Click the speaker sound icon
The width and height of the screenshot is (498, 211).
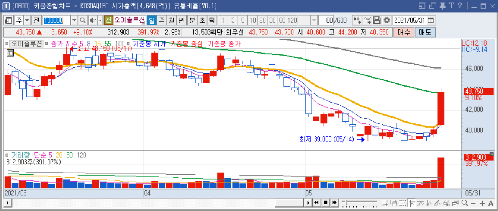click(93, 20)
